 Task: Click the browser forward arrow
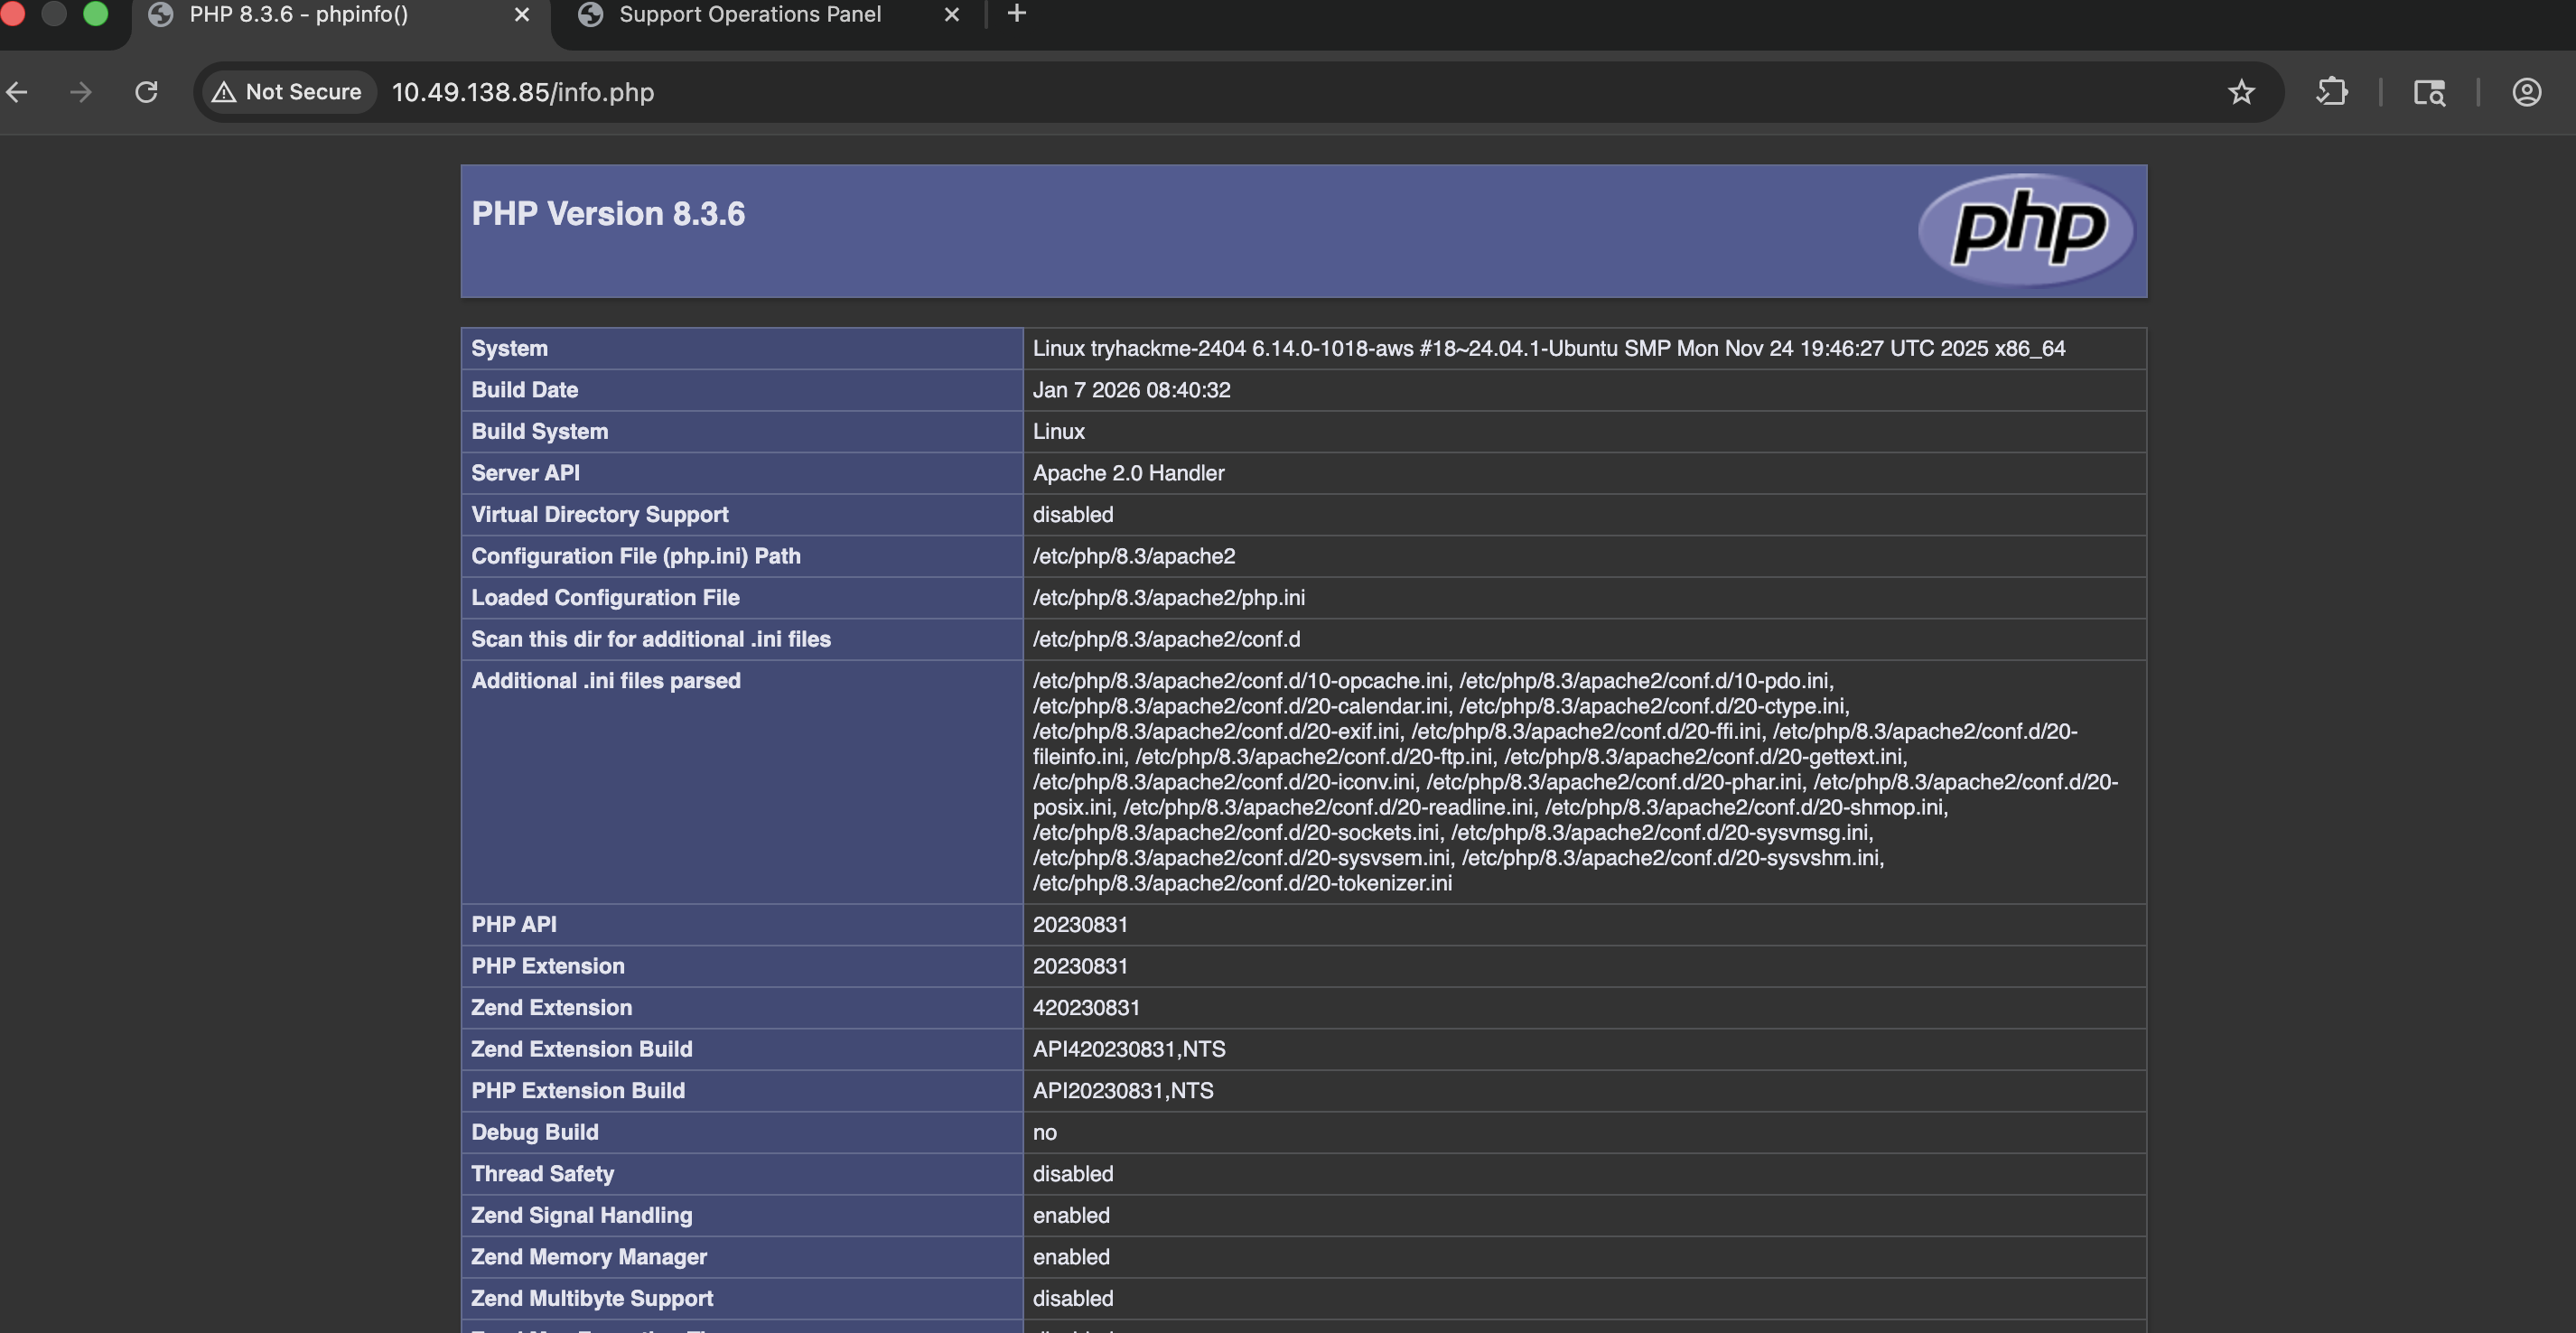click(x=81, y=92)
